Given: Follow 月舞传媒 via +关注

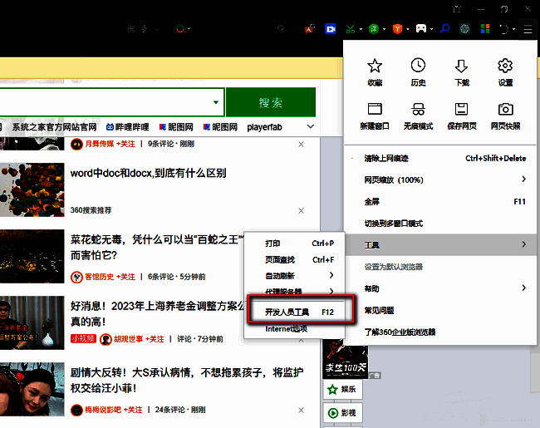Looking at the screenshot, I should click(x=125, y=144).
